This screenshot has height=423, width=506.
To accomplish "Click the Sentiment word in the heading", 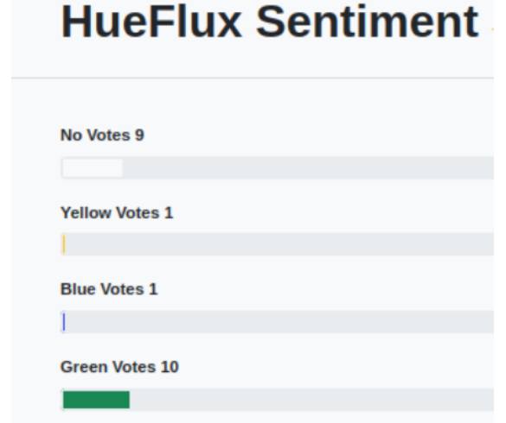I will pyautogui.click(x=367, y=22).
